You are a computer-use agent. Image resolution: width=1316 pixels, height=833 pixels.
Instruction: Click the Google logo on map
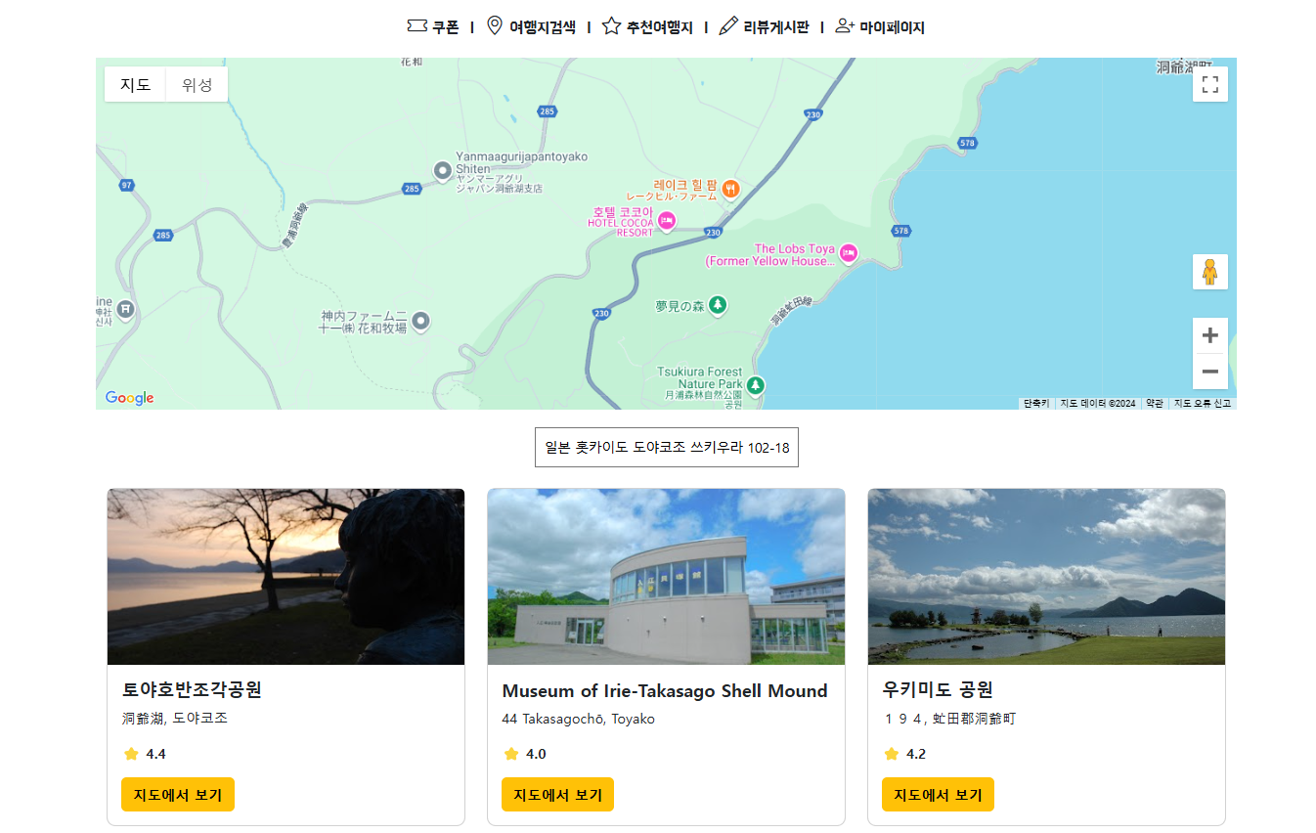click(130, 398)
